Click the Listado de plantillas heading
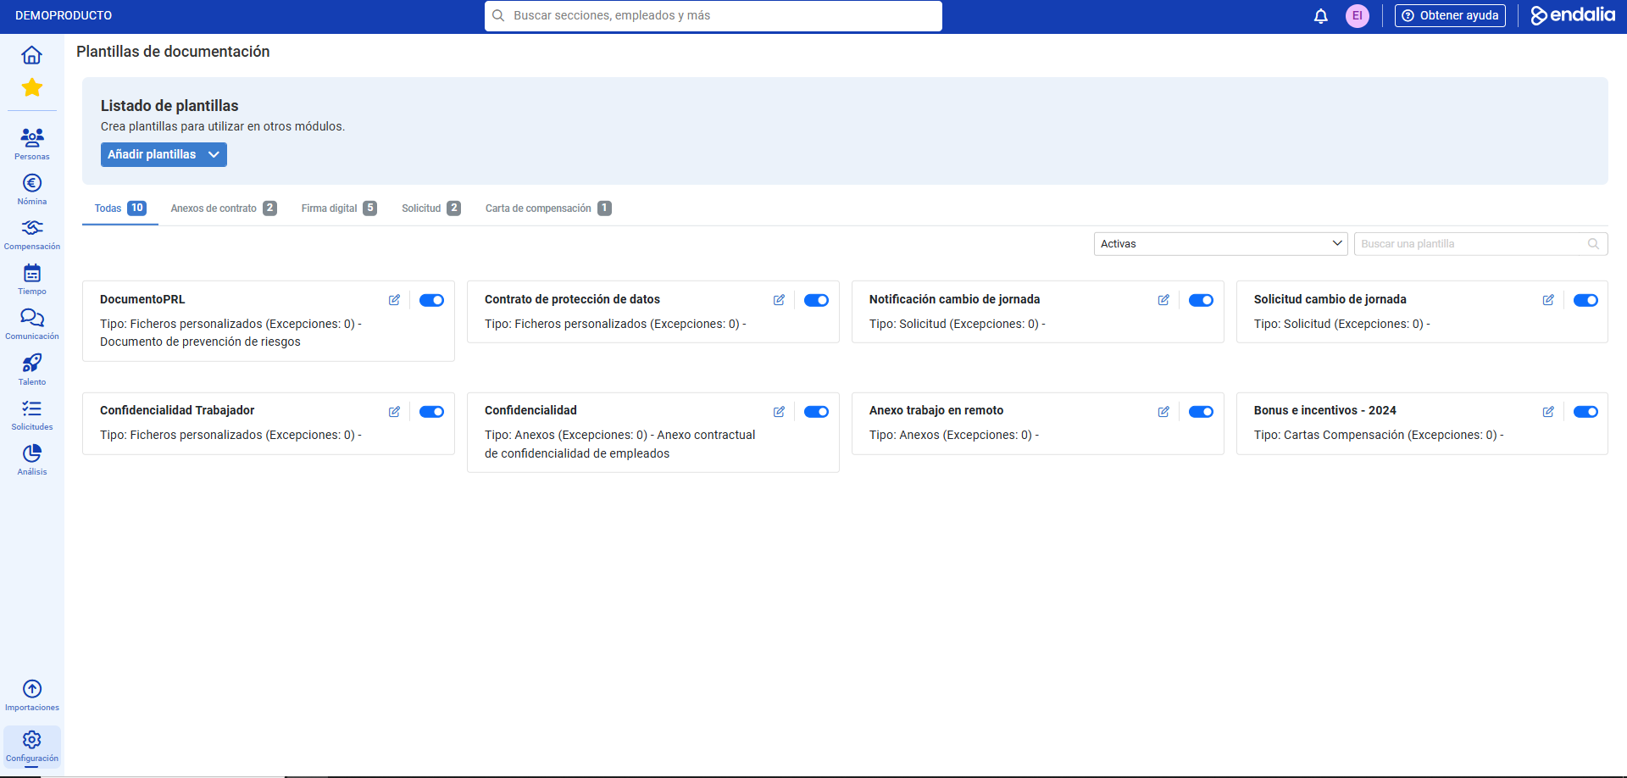 (x=169, y=106)
